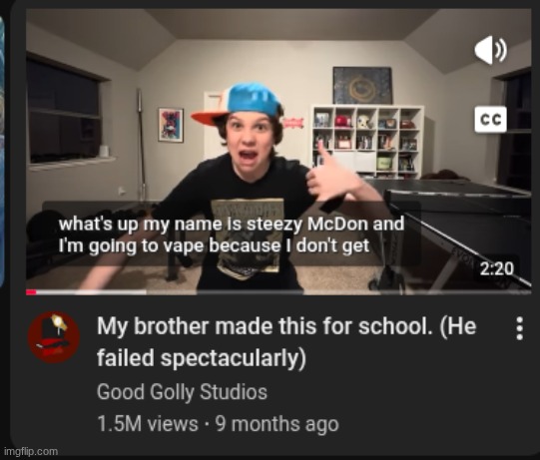The image size is (540, 460).
Task: Mute the preview using the speaker icon
Action: click(490, 50)
